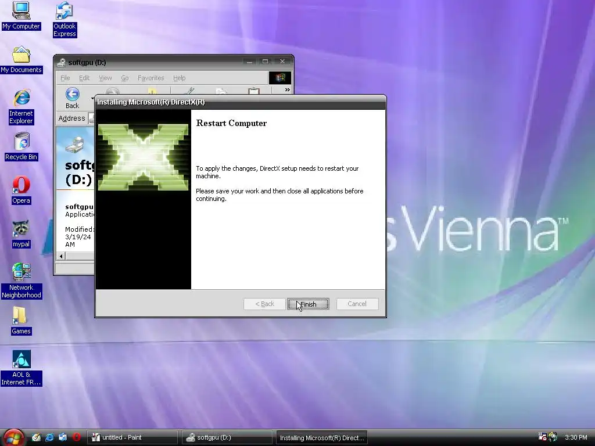Viewport: 595px width, 446px height.
Task: Open the File menu in softgpu window
Action: click(x=65, y=78)
